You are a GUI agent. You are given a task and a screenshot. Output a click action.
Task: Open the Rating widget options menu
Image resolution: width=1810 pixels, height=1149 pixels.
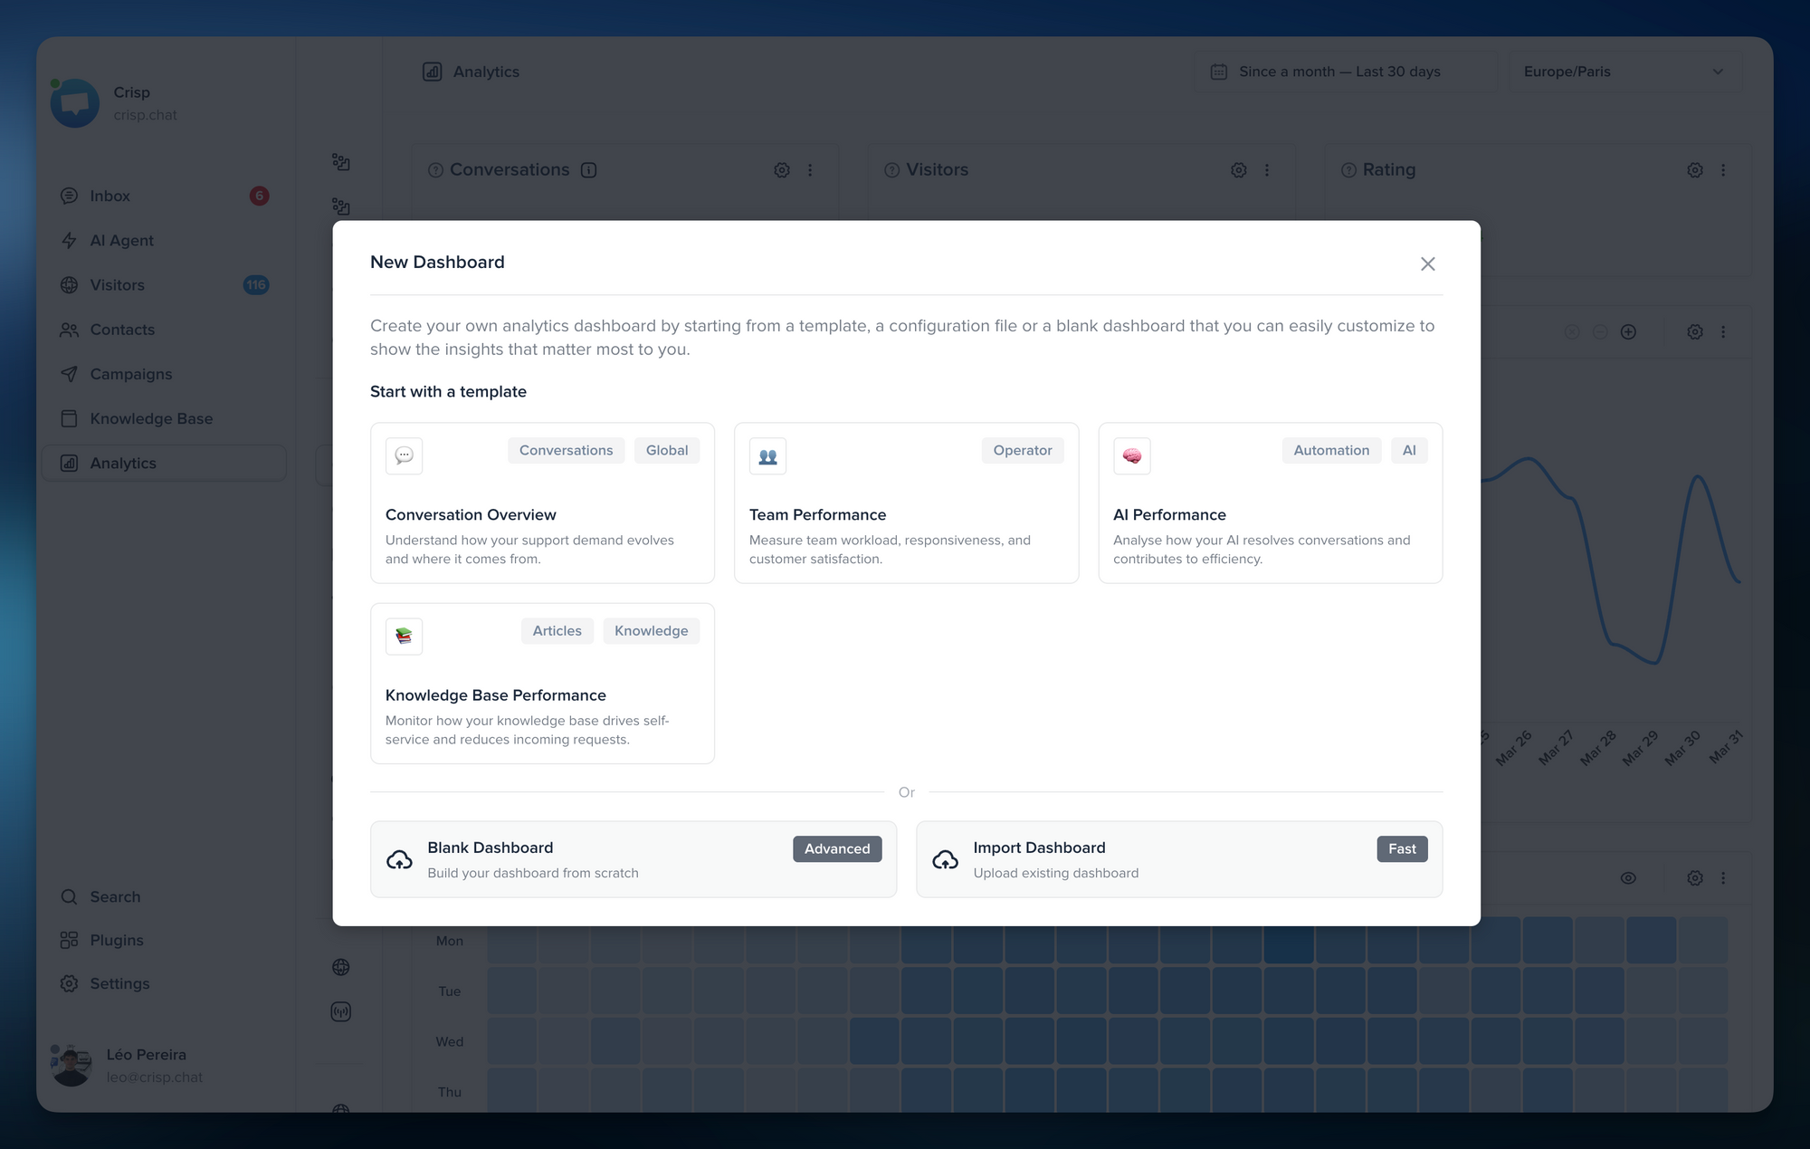pos(1724,170)
